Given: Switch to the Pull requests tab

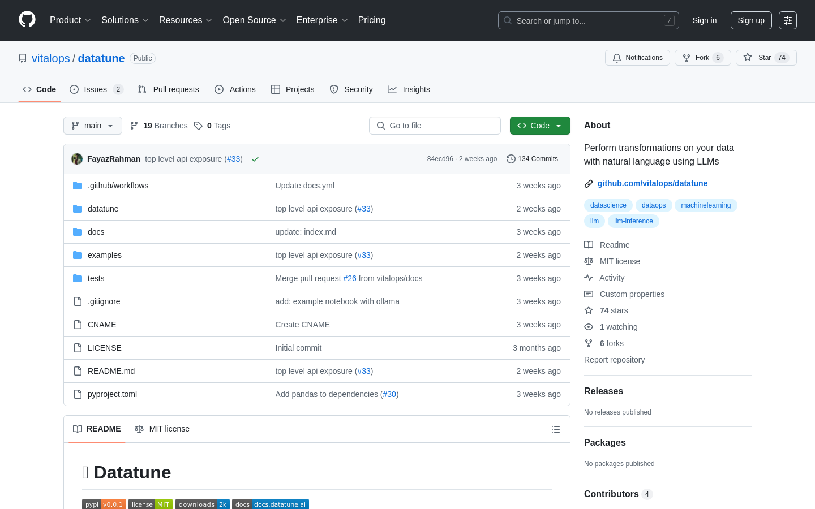Looking at the screenshot, I should [x=169, y=89].
